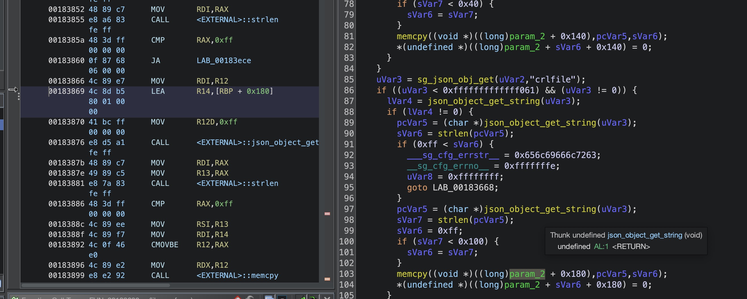Click the current-instruction arrow in the listing margin
This screenshot has height=299, width=747.
[x=13, y=90]
